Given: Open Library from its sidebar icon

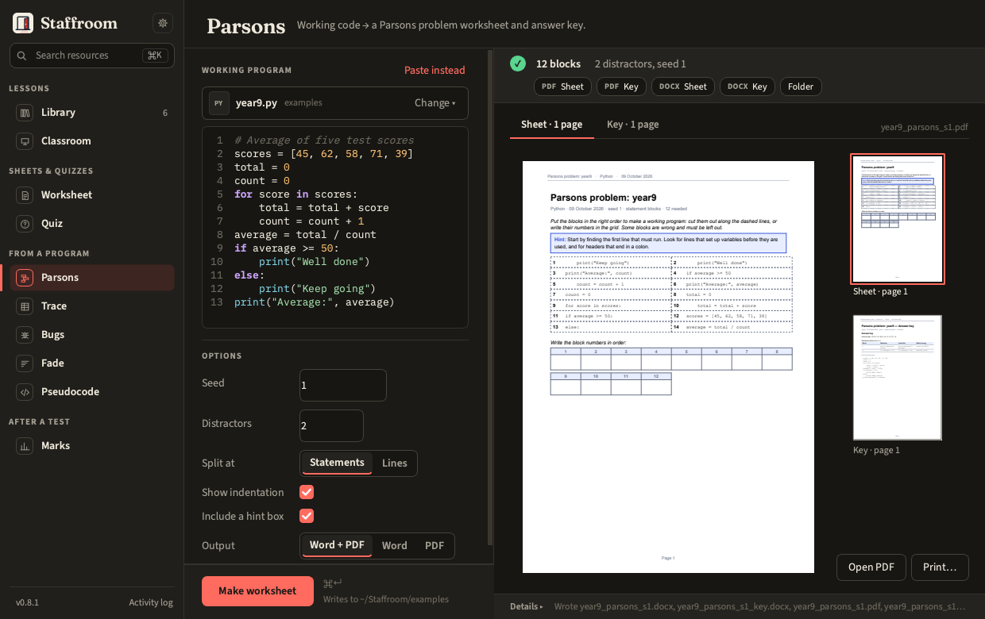Looking at the screenshot, I should pos(25,113).
